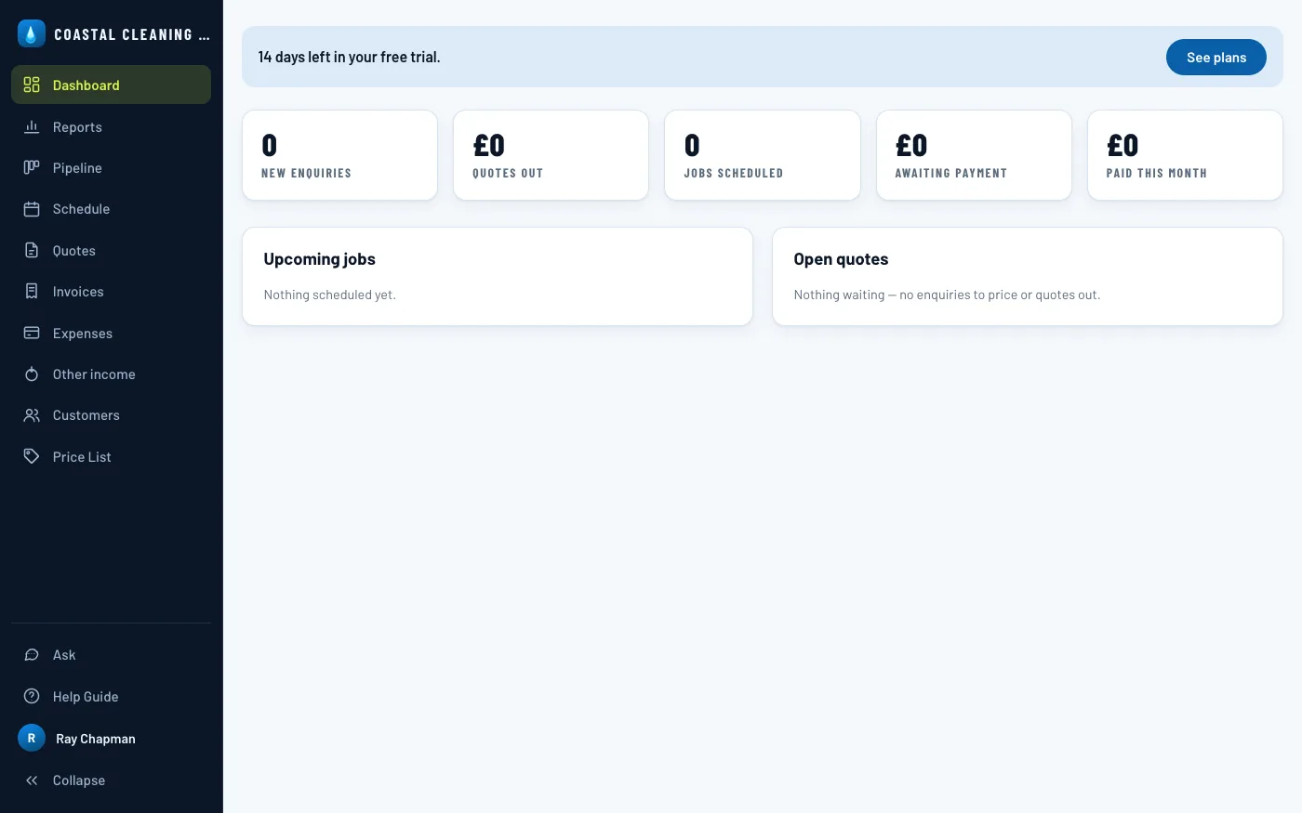Go to the Customers label in the sidebar
The image size is (1302, 813).
click(x=86, y=415)
